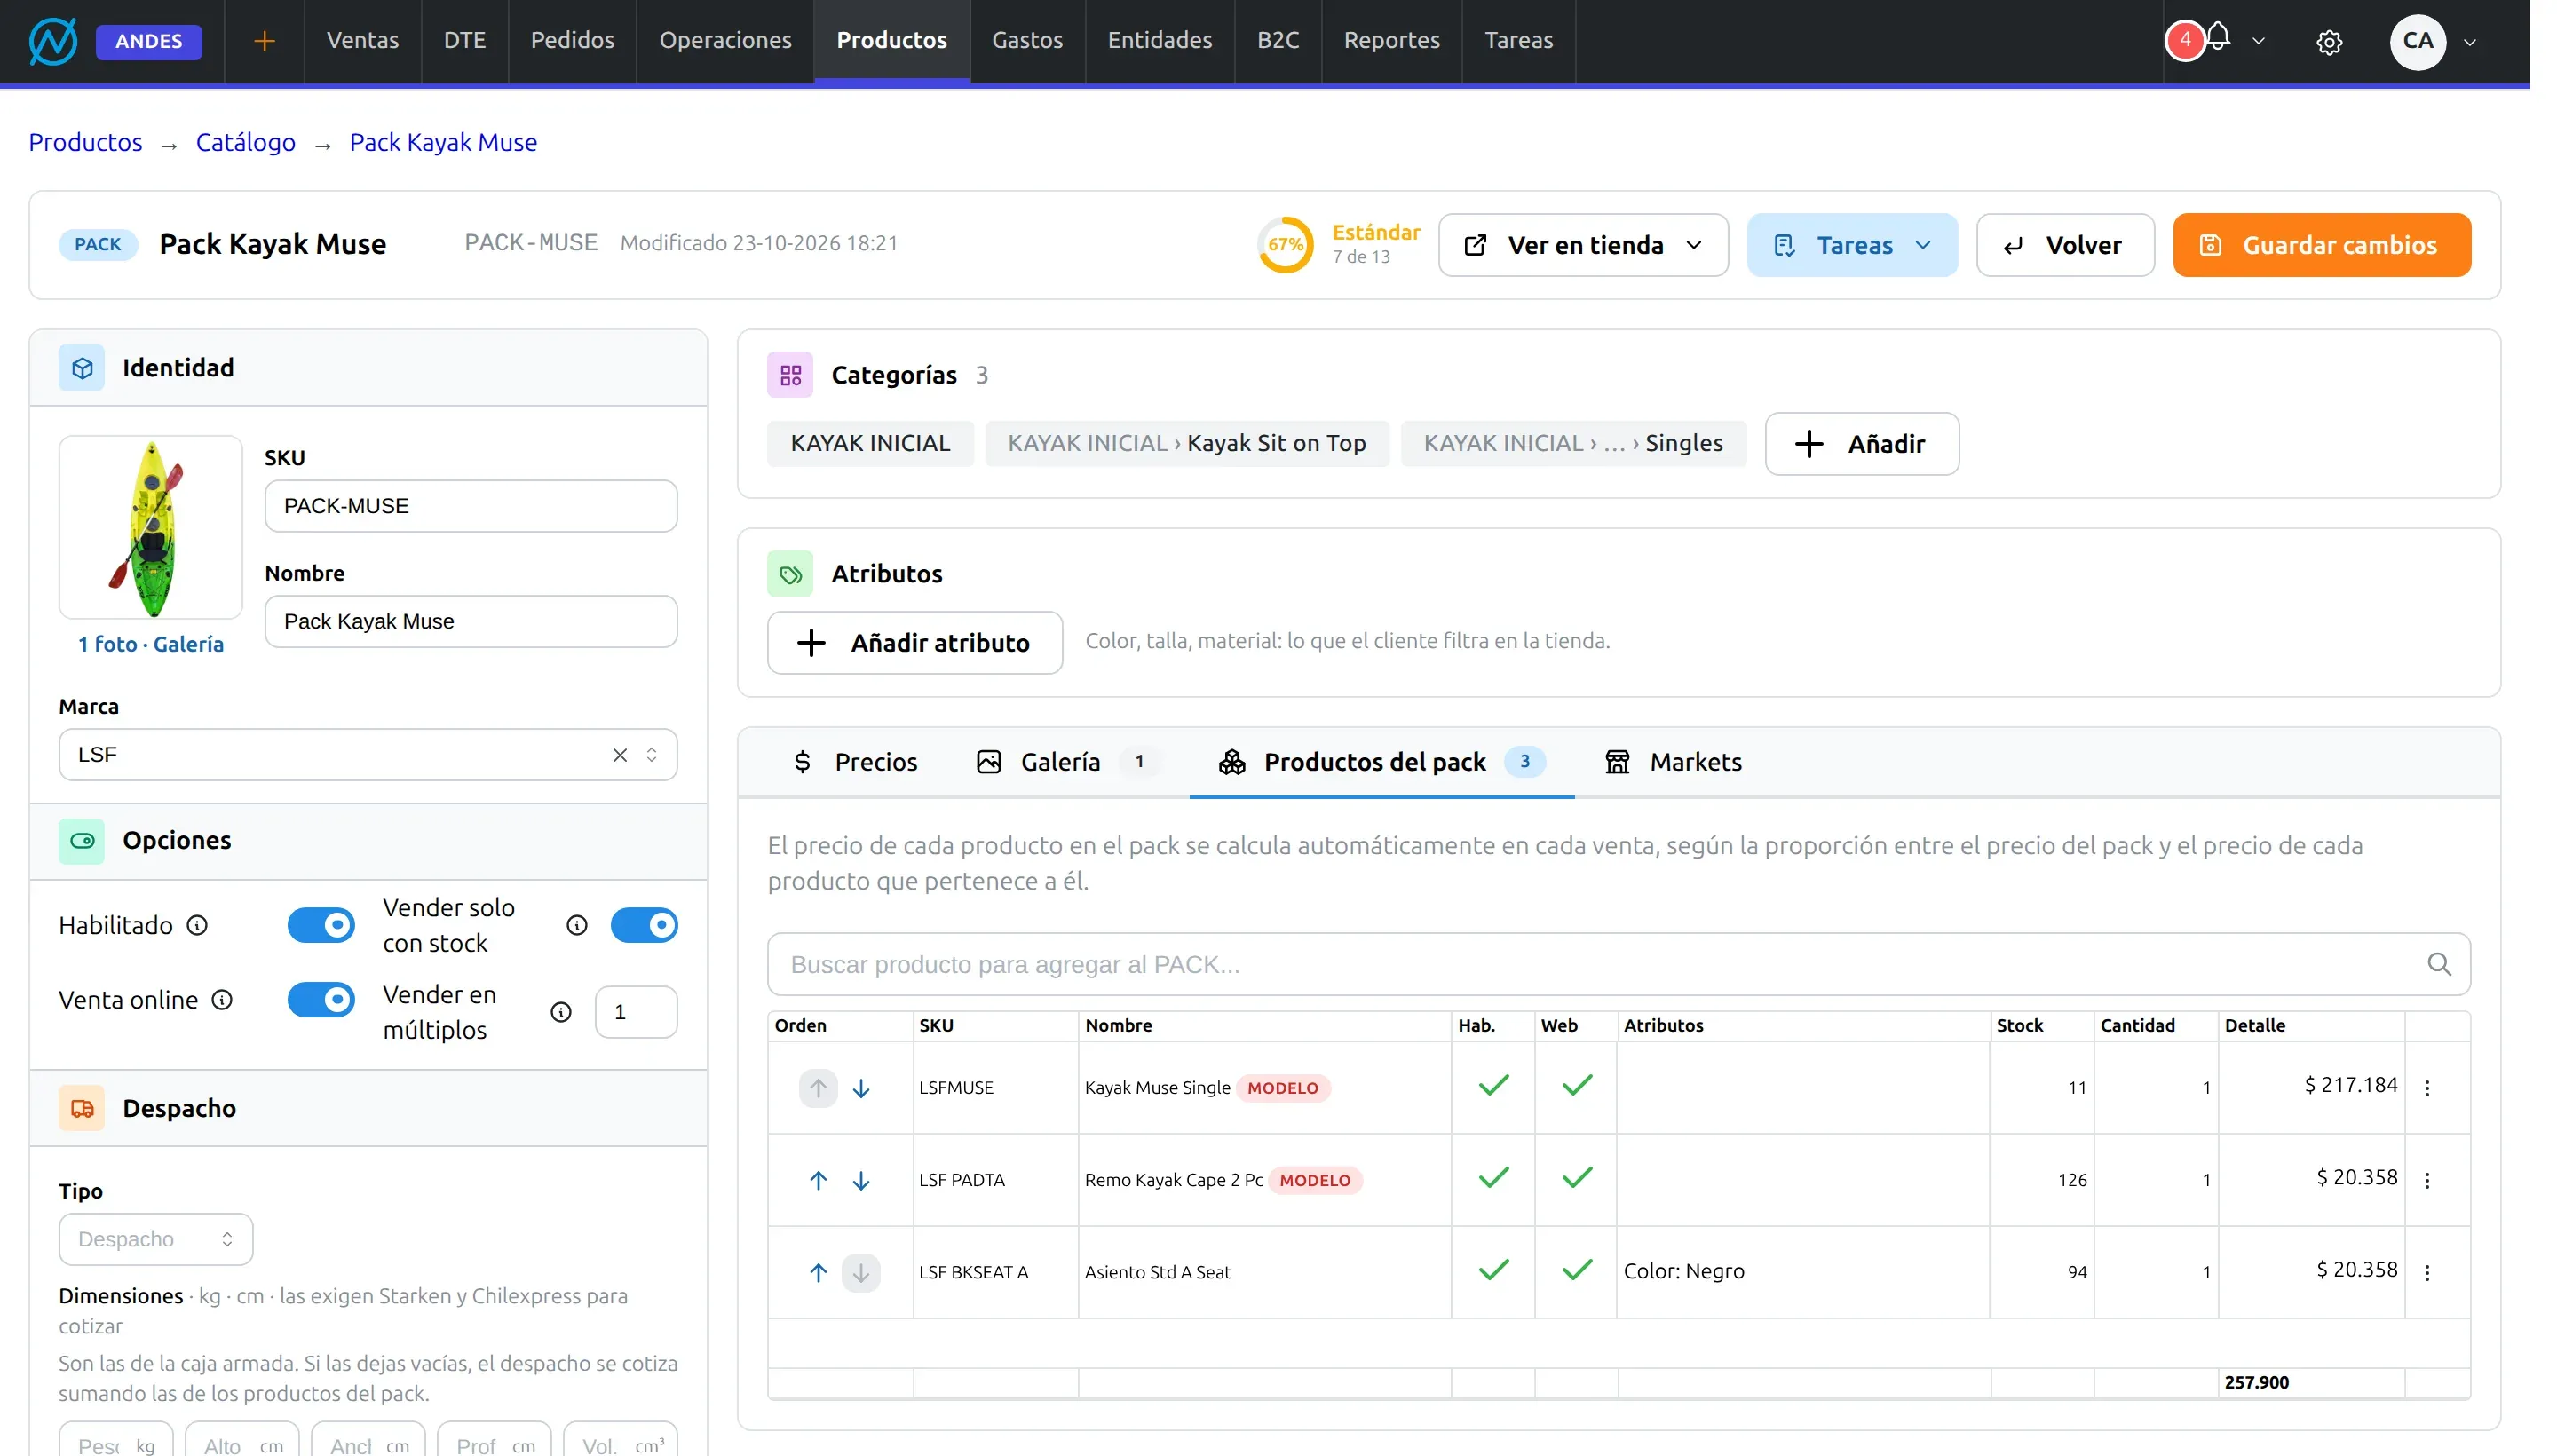The height and width of the screenshot is (1456, 2557).
Task: Expand the CA user account chevron
Action: [2469, 42]
